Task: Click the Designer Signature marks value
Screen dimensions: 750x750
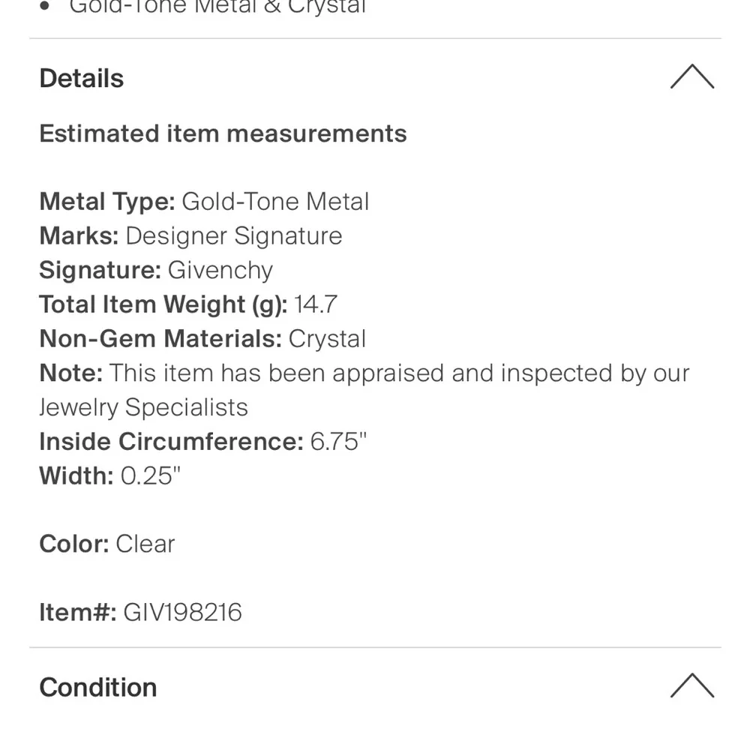Action: coord(233,235)
